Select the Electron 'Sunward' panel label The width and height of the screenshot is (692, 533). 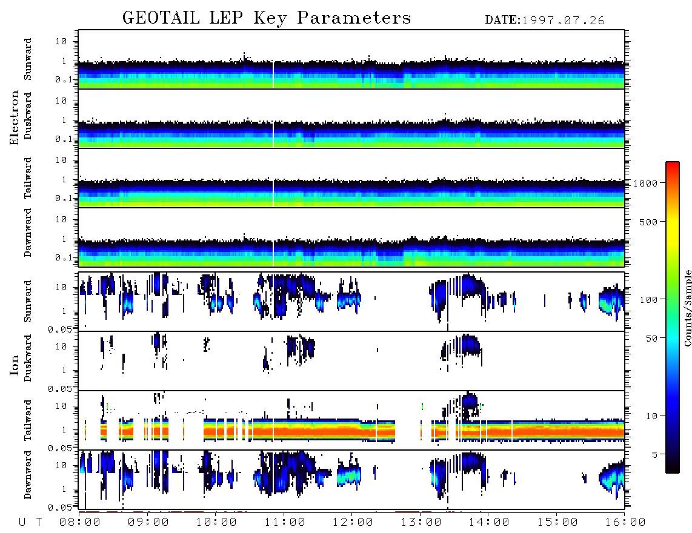28,59
